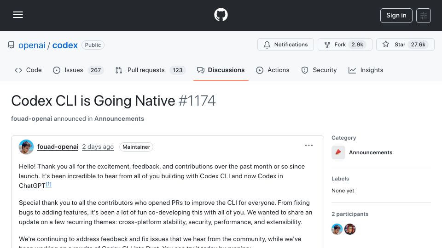Open the Announcements category link under title
Image resolution: width=442 pixels, height=248 pixels.
tap(119, 118)
